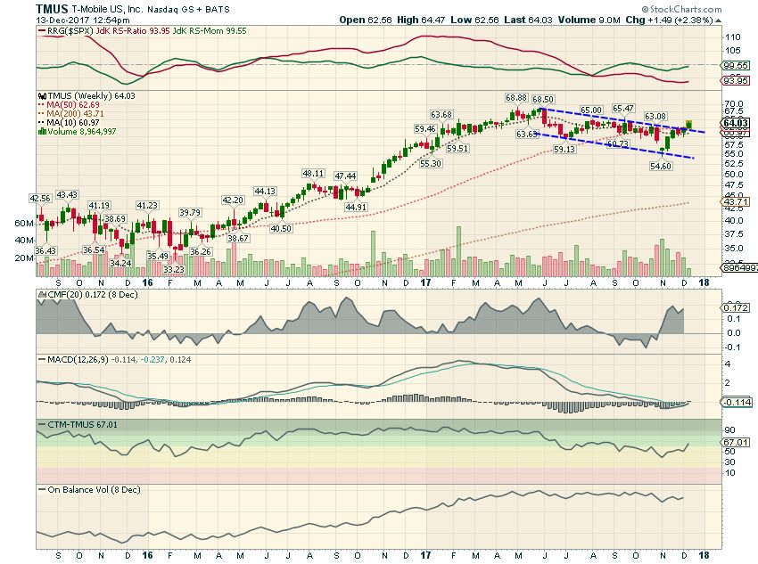
Task: Click the 20M volume scale label
Action: (x=24, y=257)
